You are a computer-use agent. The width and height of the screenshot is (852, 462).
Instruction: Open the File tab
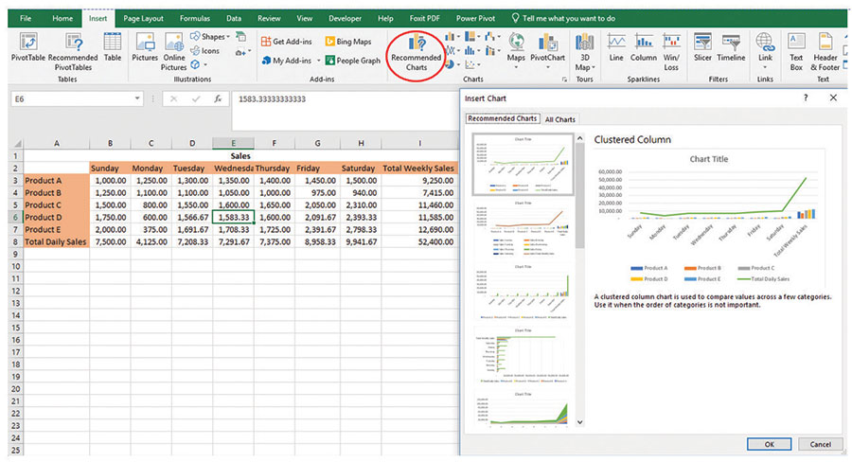[x=26, y=18]
